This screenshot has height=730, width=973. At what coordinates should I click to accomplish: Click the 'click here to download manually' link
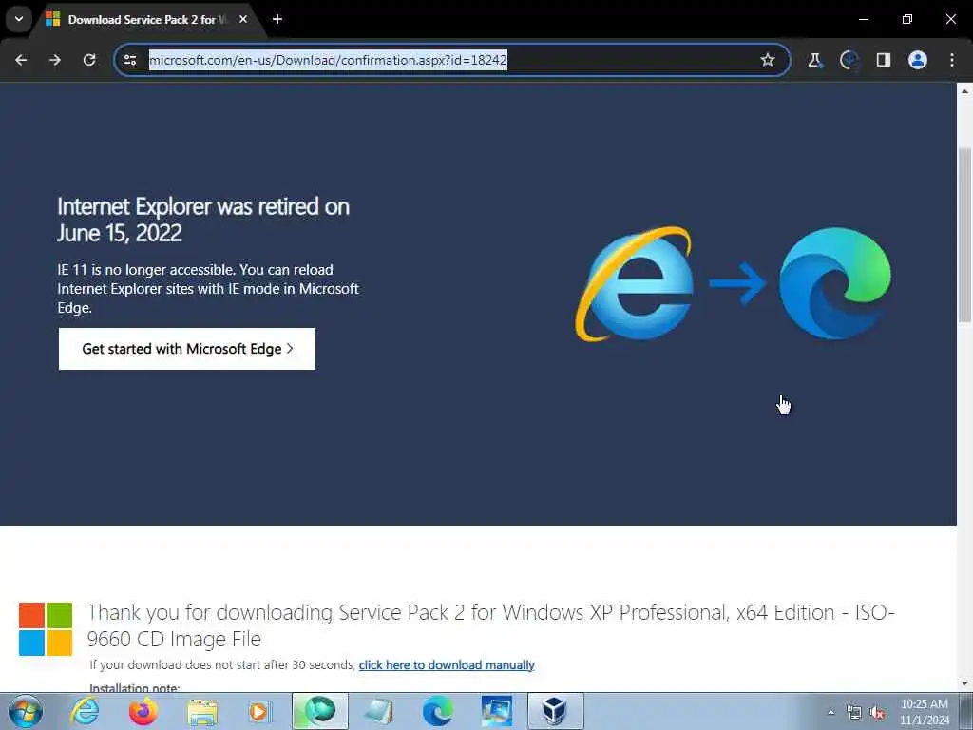click(447, 664)
